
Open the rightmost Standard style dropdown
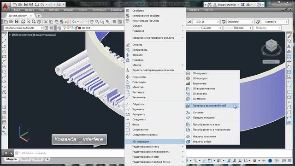coord(274,22)
